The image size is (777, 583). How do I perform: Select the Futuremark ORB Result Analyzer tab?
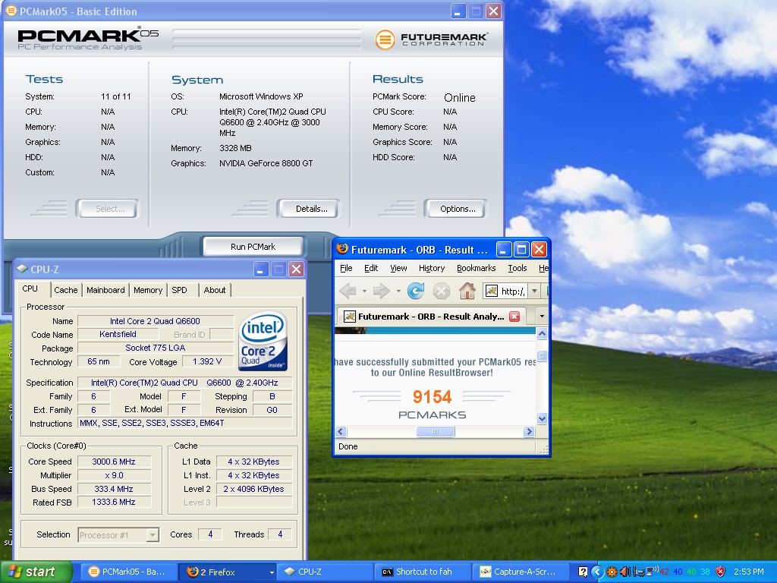[430, 317]
